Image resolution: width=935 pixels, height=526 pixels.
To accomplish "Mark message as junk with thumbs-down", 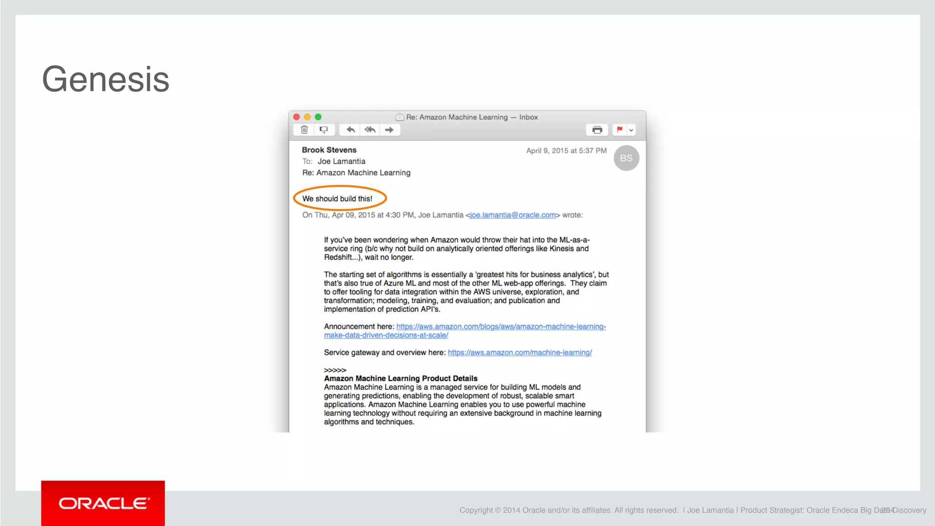I will click(324, 130).
